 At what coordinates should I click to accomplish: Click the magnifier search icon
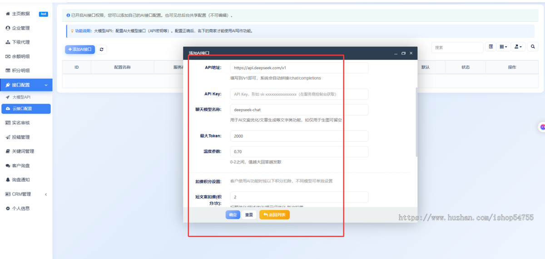[533, 47]
